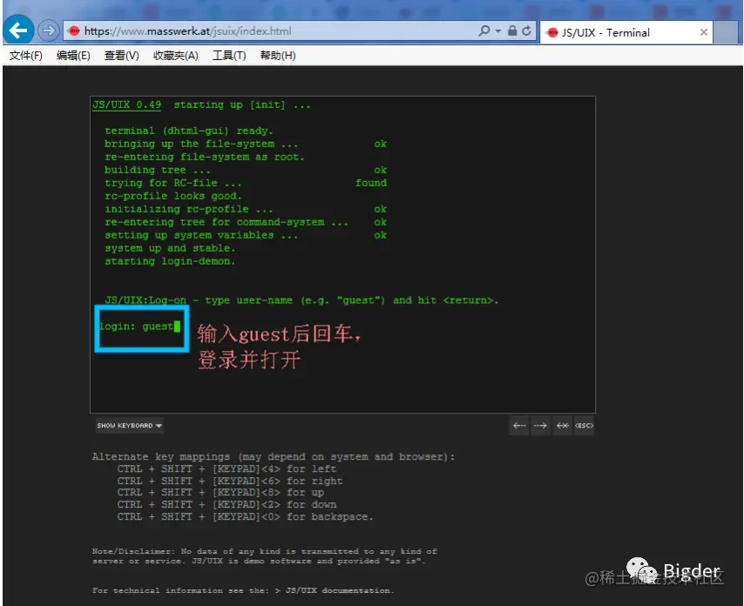
Task: Click the security padlock icon
Action: point(512,30)
